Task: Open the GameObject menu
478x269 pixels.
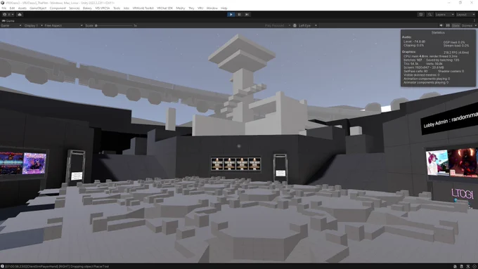Action: [x=38, y=8]
